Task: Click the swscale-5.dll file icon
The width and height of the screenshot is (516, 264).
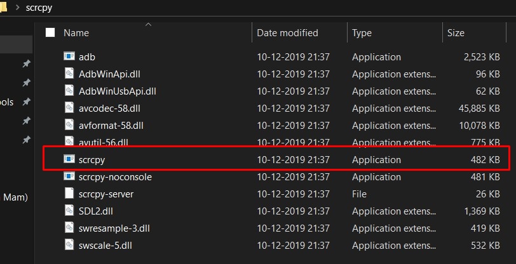Action: tap(69, 244)
